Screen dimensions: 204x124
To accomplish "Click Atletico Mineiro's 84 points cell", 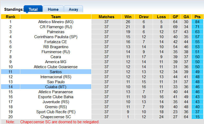I will (x=197, y=22).
